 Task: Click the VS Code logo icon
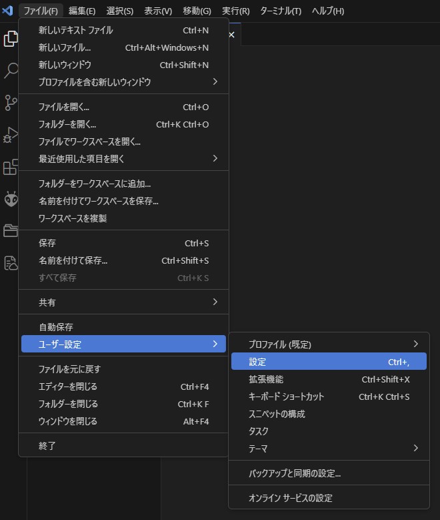tap(7, 11)
